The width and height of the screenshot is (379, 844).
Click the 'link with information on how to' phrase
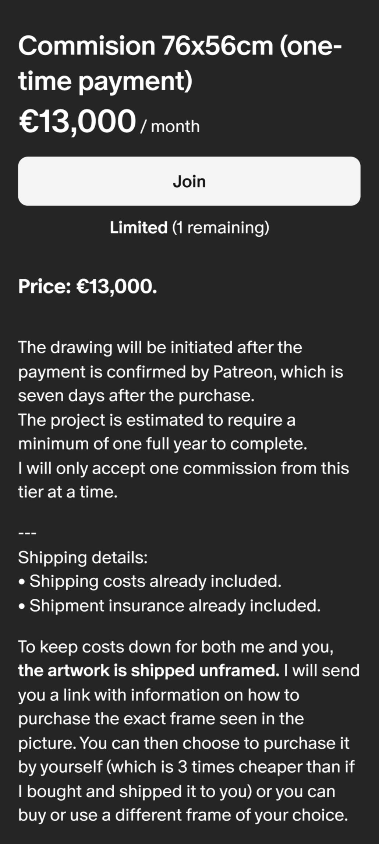pos(181,695)
